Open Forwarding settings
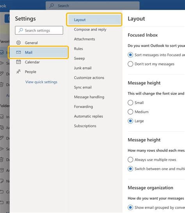The image size is (185, 213). point(84,106)
